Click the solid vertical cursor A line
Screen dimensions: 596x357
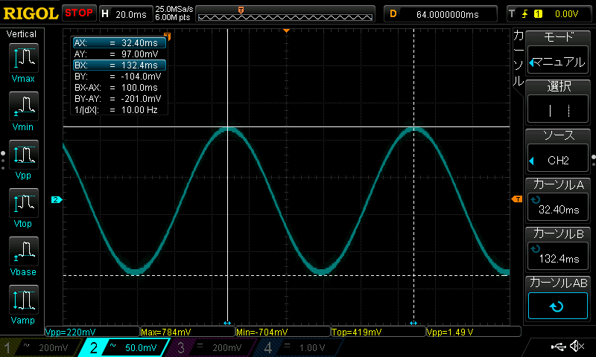(x=227, y=175)
